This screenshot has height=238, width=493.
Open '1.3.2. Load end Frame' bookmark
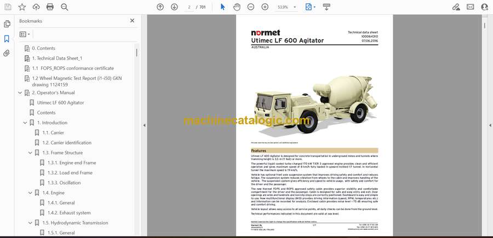pos(70,173)
